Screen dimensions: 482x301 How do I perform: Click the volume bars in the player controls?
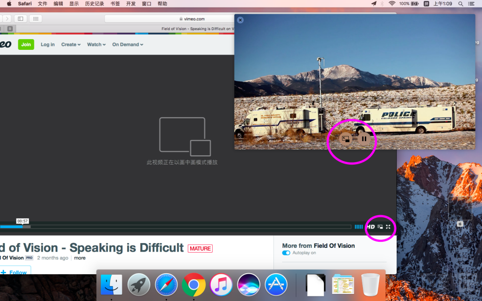pos(359,227)
